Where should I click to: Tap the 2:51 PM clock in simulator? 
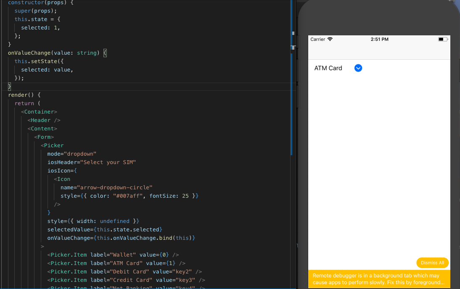click(x=379, y=39)
